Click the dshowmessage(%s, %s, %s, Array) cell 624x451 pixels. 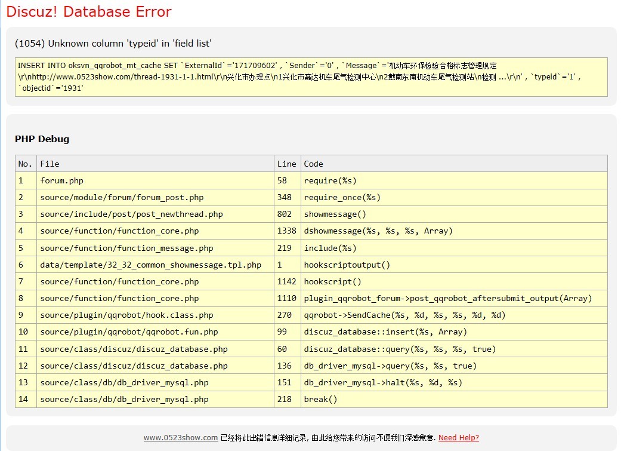(454, 231)
